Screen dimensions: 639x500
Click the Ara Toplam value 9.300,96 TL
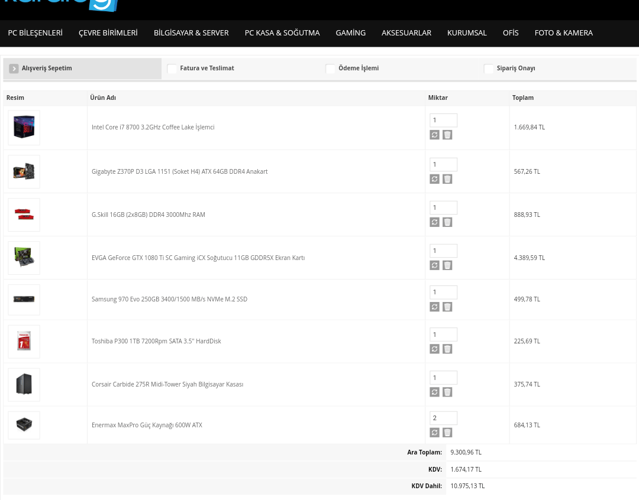466,452
